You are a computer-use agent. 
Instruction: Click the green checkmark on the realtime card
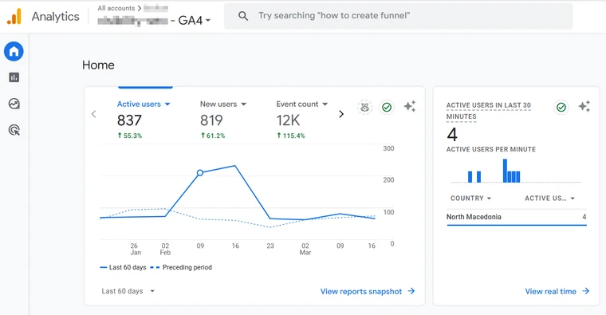click(x=561, y=107)
